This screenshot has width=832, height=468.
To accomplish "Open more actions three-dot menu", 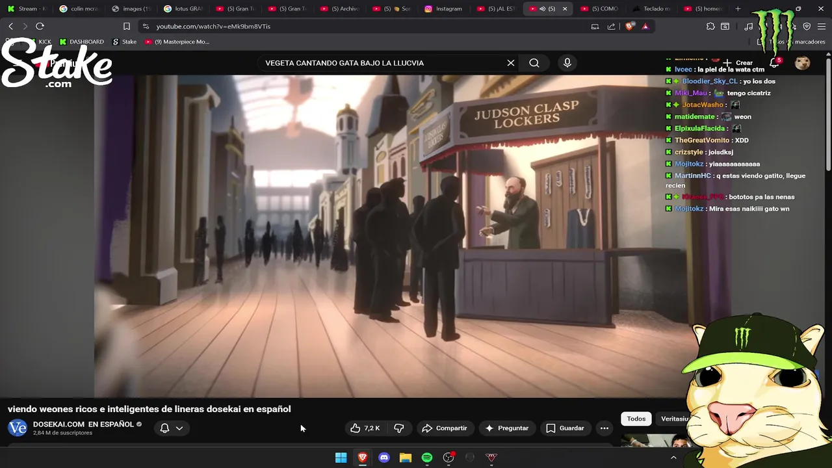I will point(604,428).
